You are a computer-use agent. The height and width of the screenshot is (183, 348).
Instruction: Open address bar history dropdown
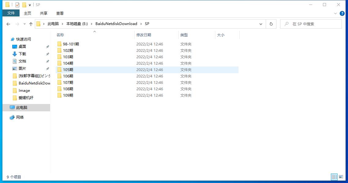[261, 24]
